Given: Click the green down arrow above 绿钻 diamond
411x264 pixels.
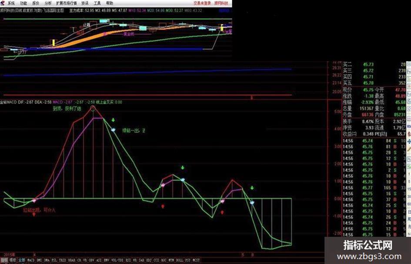Looking at the screenshot, I should pos(113,120).
